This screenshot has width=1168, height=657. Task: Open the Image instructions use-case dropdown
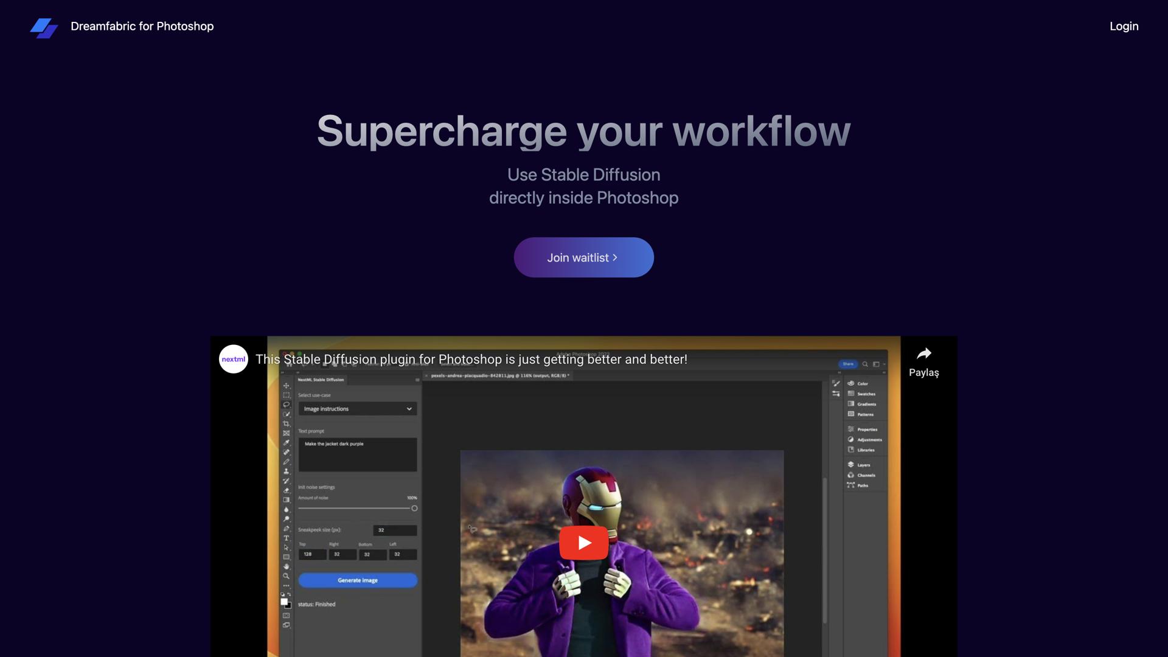click(358, 409)
